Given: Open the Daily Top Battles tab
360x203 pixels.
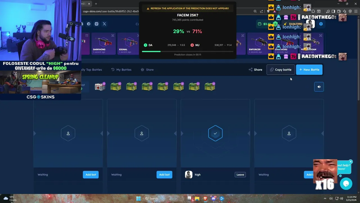Looking at the screenshot, I should coord(91,70).
